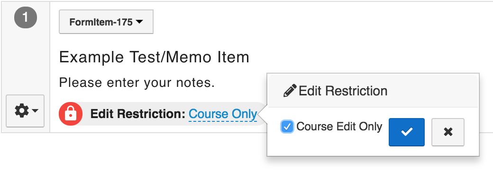Click the Edit Restriction label

pos(138,114)
